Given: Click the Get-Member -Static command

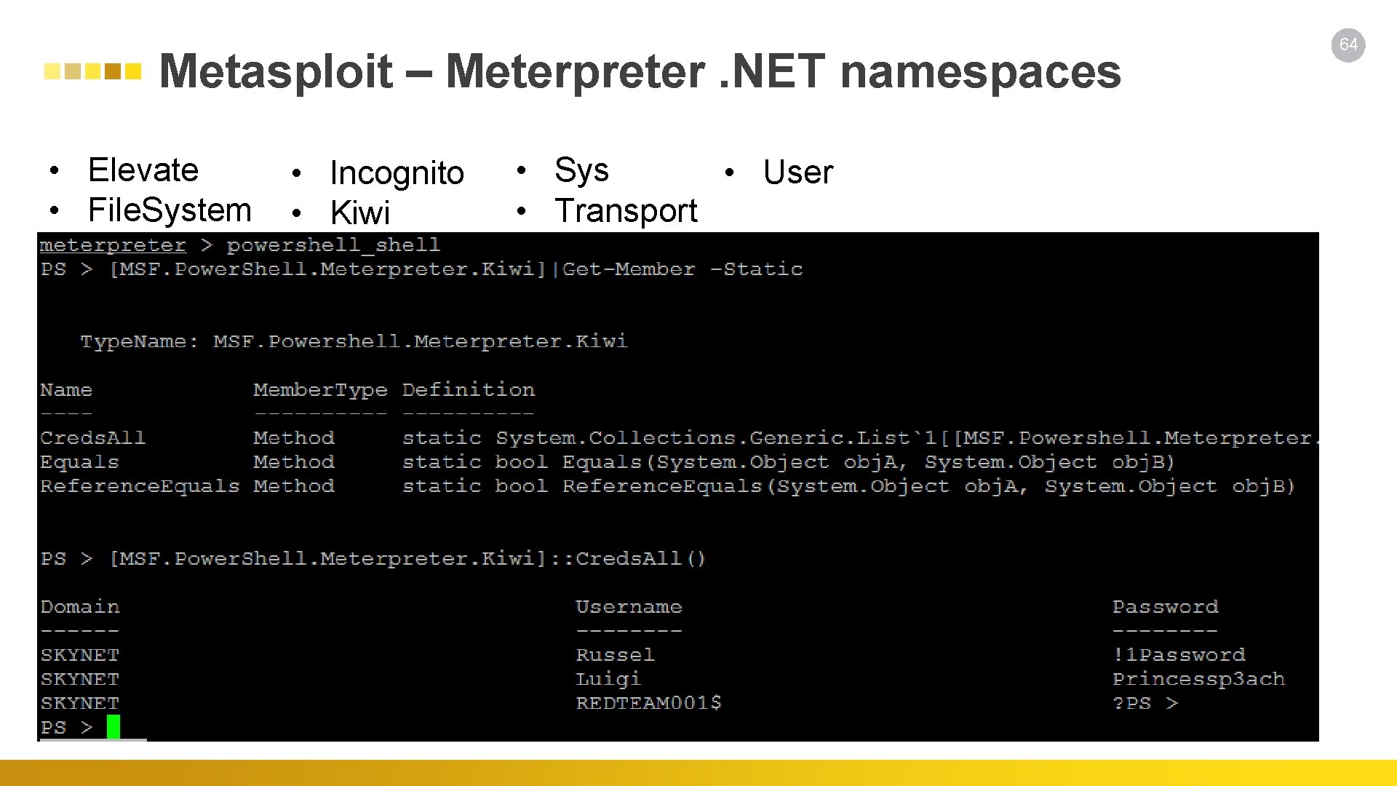Looking at the screenshot, I should point(682,269).
